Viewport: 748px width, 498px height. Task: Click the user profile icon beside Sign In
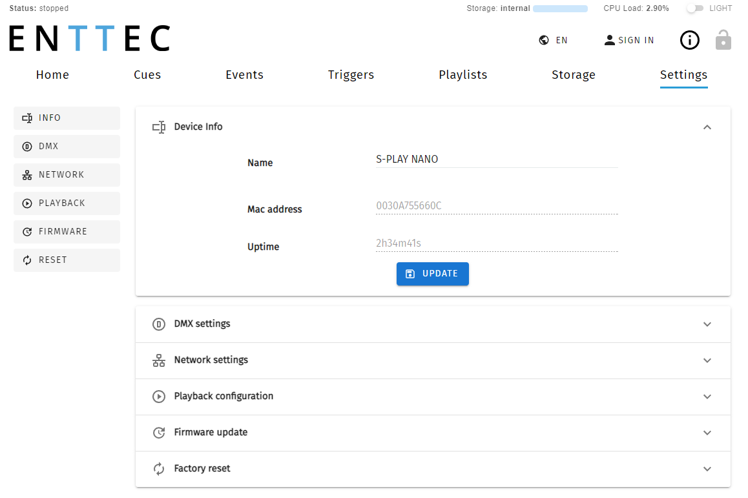click(x=609, y=40)
